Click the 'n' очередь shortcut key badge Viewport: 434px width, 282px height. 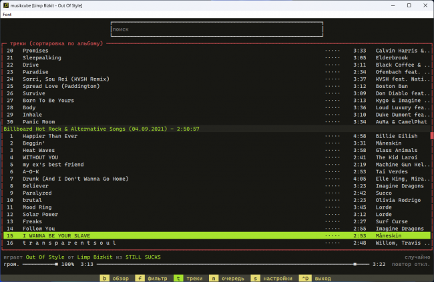pos(214,278)
